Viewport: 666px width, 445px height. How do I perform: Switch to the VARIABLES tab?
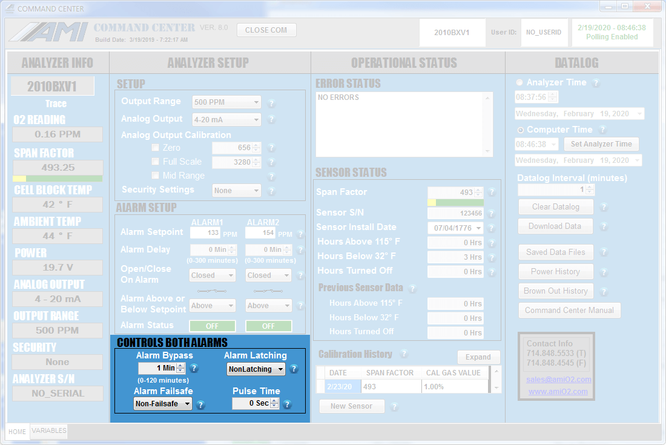tap(49, 430)
